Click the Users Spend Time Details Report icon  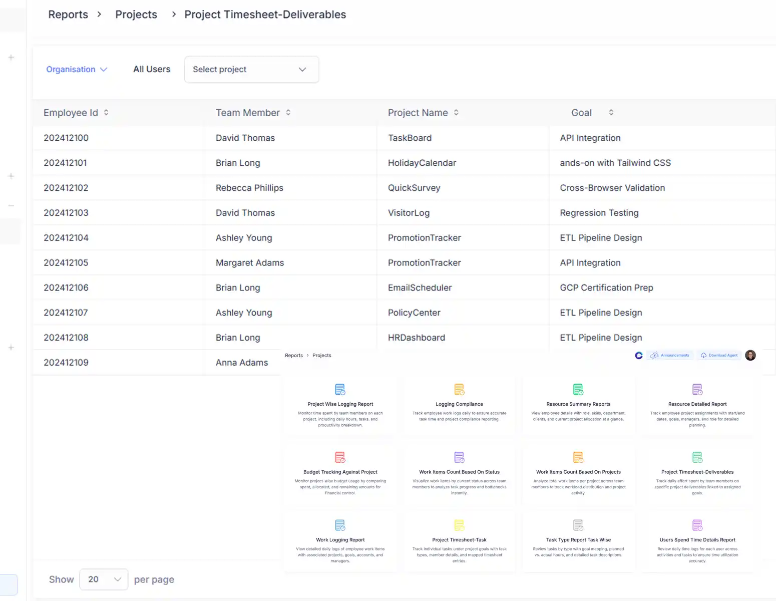697,525
